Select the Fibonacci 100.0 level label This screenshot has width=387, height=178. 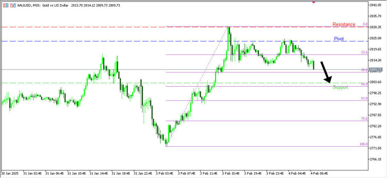pos(363,144)
